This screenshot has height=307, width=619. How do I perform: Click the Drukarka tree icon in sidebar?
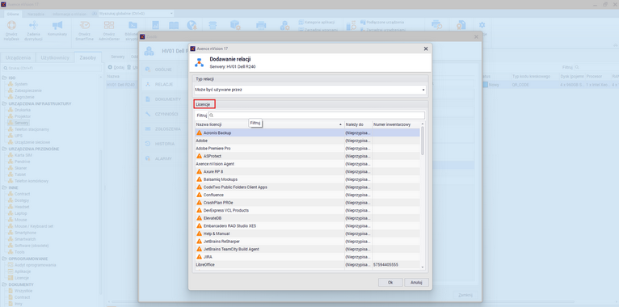coord(11,110)
